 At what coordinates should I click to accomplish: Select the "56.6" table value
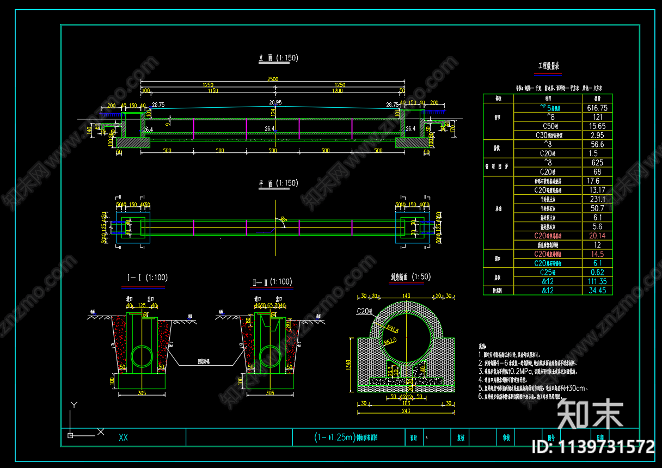pyautogui.click(x=597, y=145)
